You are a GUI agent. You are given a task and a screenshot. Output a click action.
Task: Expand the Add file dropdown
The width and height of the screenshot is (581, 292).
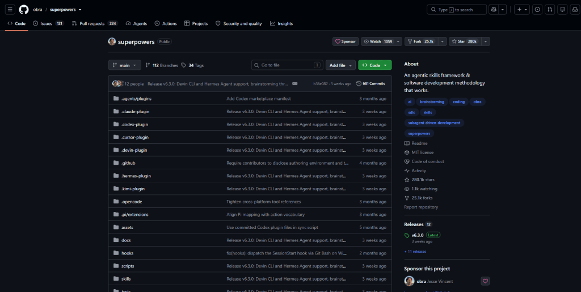(x=340, y=65)
